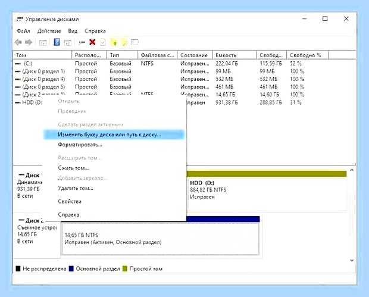The image size is (369, 297).
Task: Click drive icon of HDD (D:) row
Action: click(x=18, y=102)
